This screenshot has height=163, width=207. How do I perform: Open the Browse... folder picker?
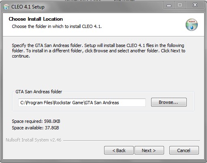[169, 102]
